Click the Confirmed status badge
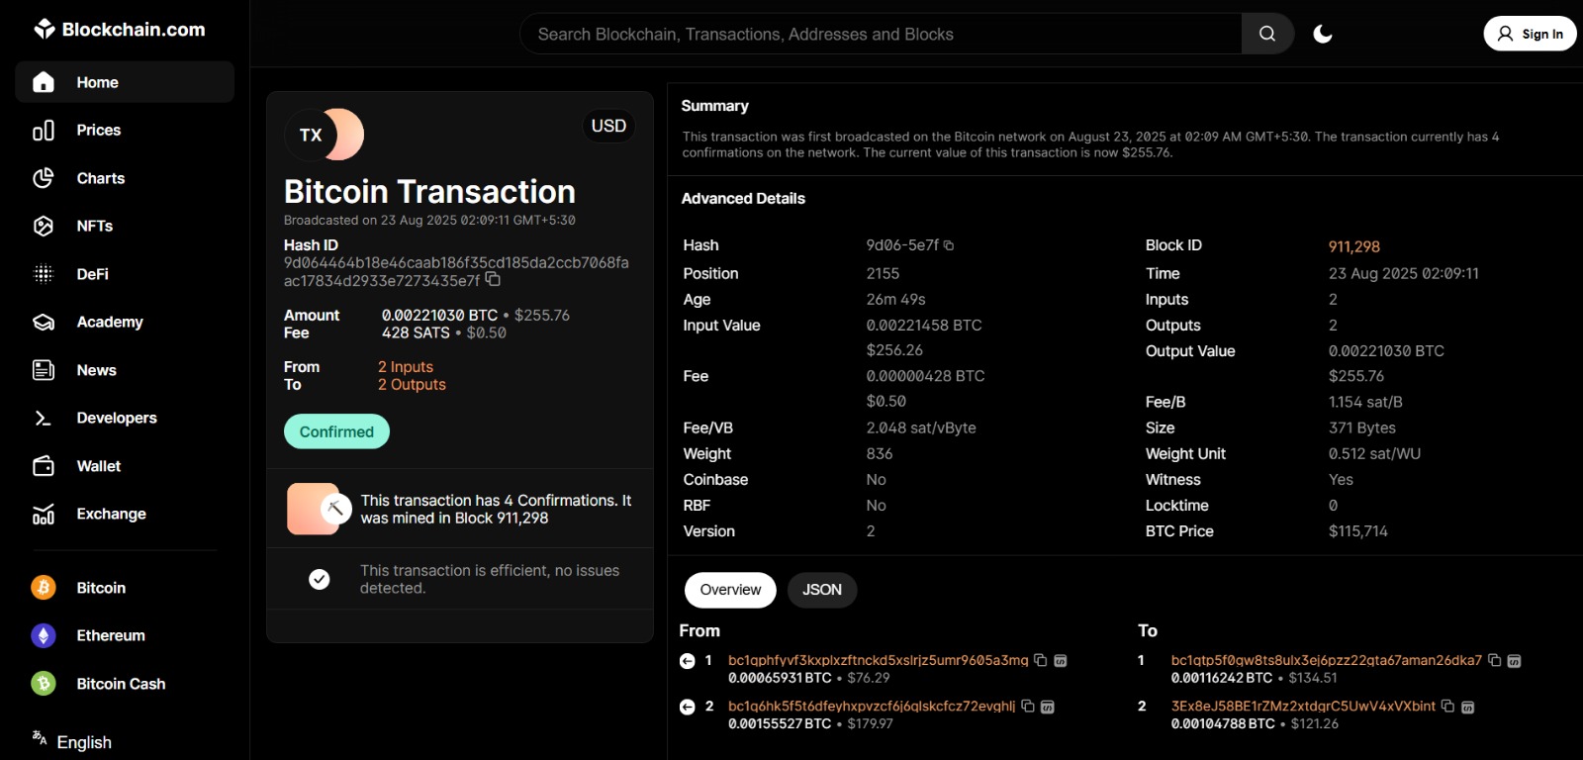 coord(336,431)
